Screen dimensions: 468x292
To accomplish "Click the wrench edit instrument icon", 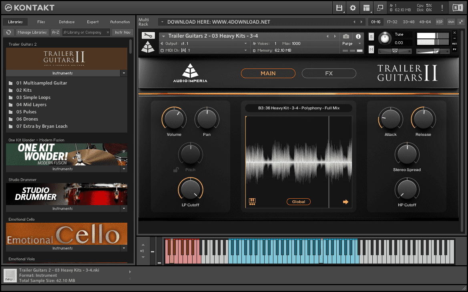I will (148, 35).
